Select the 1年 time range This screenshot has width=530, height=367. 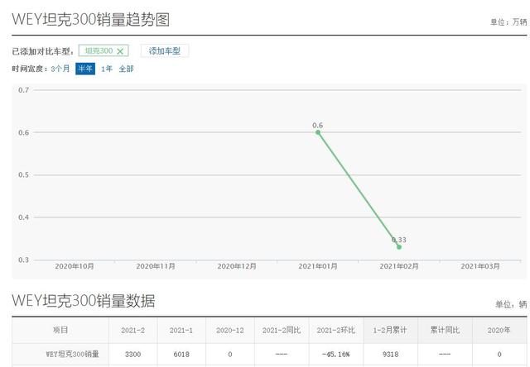click(x=107, y=69)
